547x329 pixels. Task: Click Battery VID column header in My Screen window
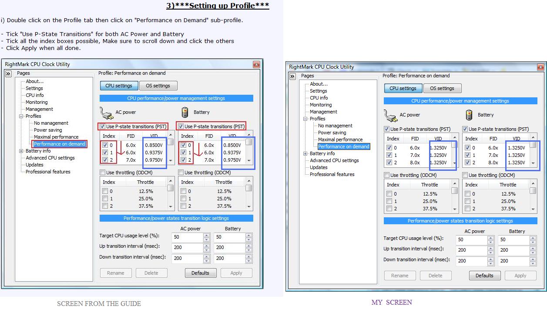[x=517, y=139]
